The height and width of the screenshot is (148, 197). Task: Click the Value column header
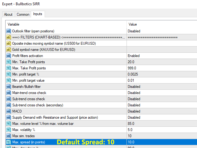coord(162,24)
